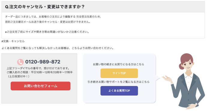Viewport: 207px width, 111px height.
Task: Open よくある質問TOP purple button
Action: pyautogui.click(x=119, y=91)
